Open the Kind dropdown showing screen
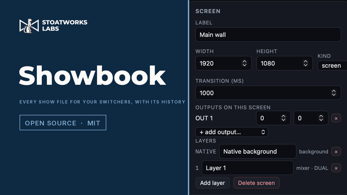 (x=332, y=66)
